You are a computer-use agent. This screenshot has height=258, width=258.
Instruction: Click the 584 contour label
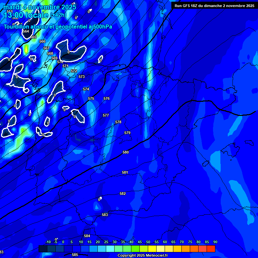tap(87, 236)
